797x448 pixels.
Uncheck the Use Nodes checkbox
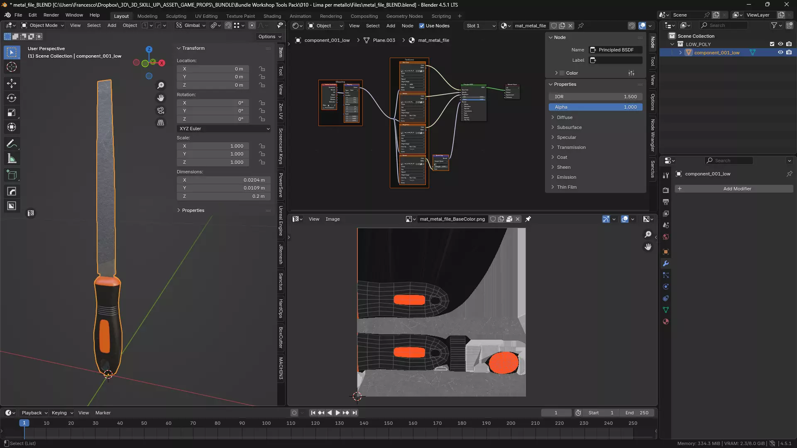click(x=422, y=26)
